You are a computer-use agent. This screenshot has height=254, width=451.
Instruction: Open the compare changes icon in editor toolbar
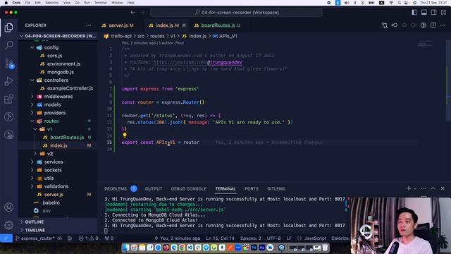coord(385,25)
